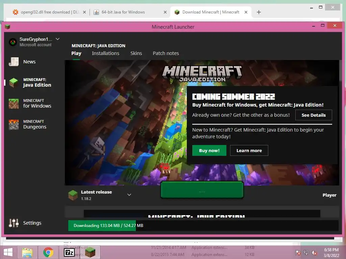Click Minecraft Launcher taskbar icon
Image resolution: width=346 pixels, height=259 pixels.
[90, 252]
